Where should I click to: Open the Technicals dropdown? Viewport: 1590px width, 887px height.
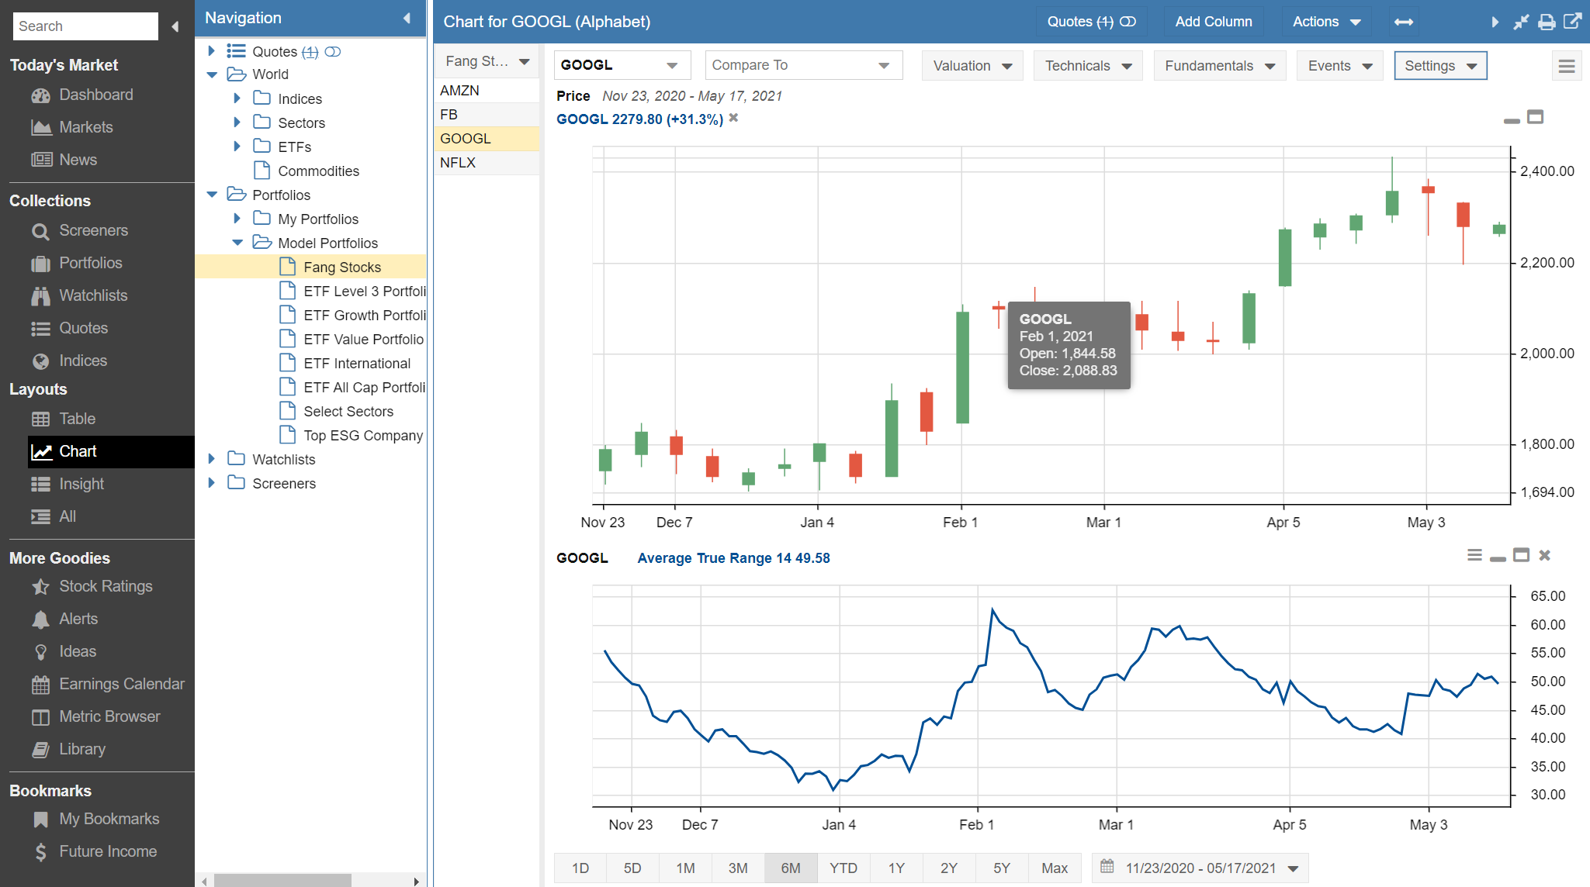coord(1087,66)
